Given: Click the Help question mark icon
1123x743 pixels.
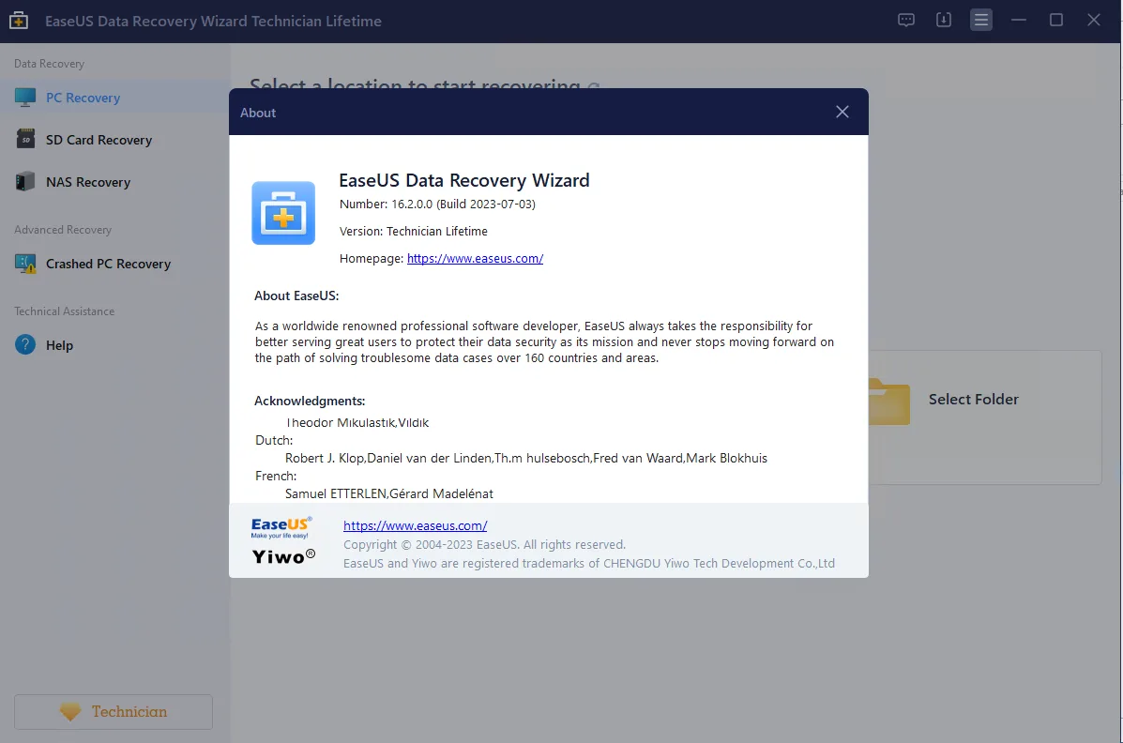Looking at the screenshot, I should (x=25, y=344).
